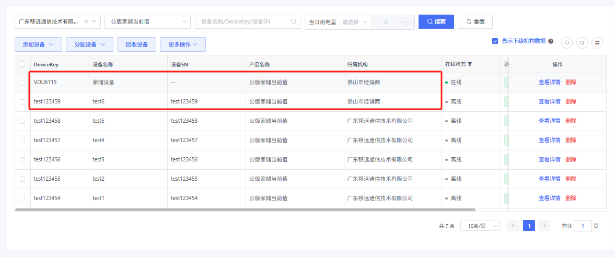Go to next page arrow in pagination
Image resolution: width=615 pixels, height=257 pixels.
click(545, 226)
